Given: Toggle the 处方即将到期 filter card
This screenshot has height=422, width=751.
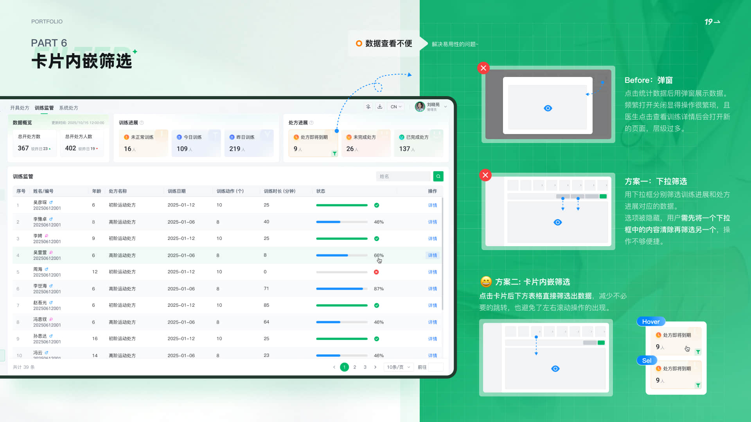Looking at the screenshot, I should click(x=313, y=143).
